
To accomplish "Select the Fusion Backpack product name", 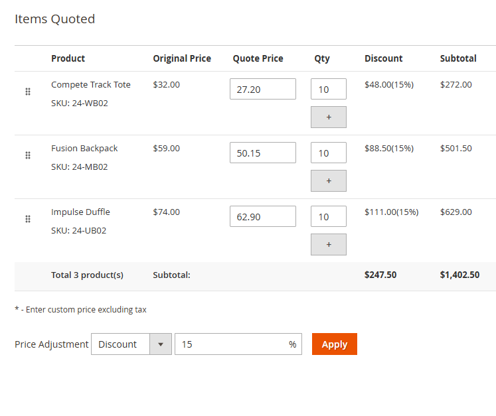I will pyautogui.click(x=84, y=149).
